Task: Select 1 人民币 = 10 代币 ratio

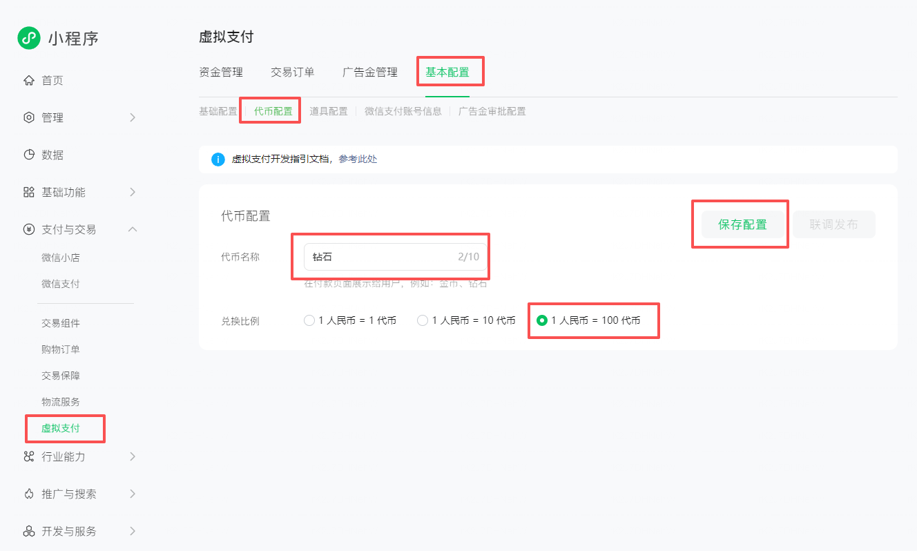Action: [423, 320]
